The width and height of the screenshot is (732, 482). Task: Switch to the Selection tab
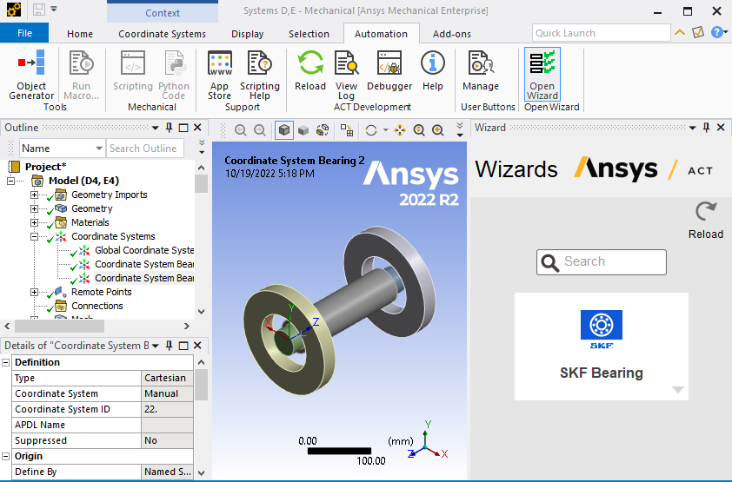pos(309,34)
